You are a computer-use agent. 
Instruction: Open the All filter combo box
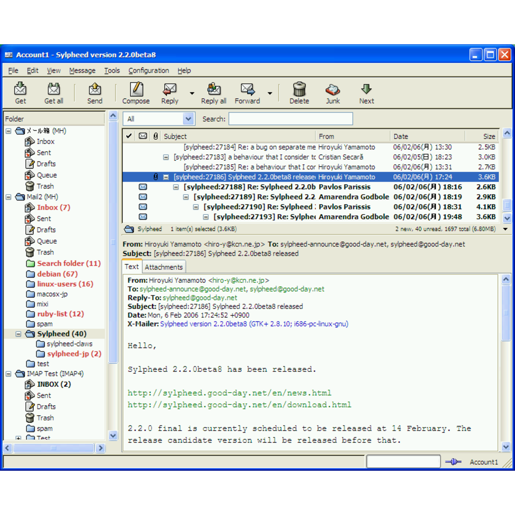(x=159, y=119)
